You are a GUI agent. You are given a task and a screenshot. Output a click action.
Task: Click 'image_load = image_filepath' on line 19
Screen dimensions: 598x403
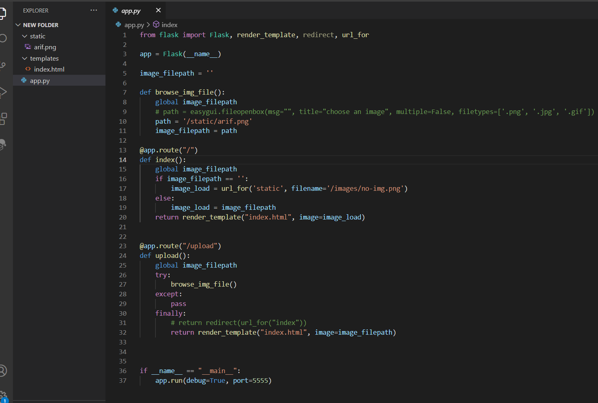coord(223,208)
